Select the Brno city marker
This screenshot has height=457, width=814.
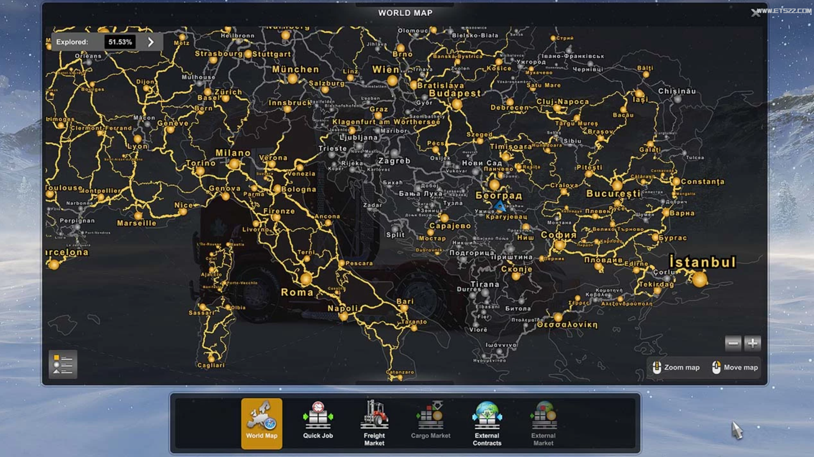400,48
